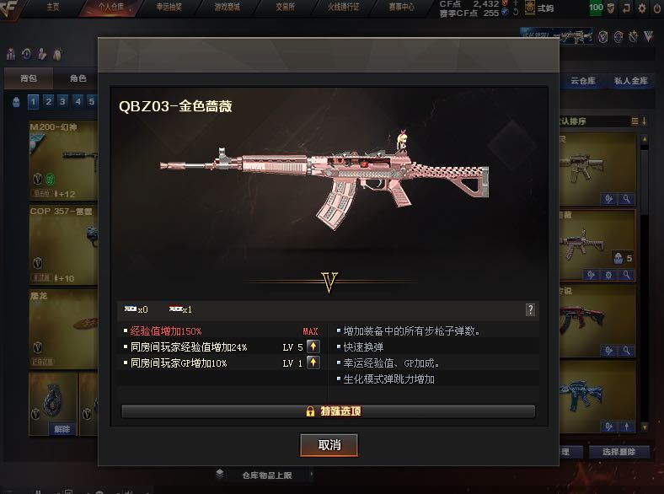Click the scrollbar down arrow
This screenshot has width=664, height=494.
(645, 427)
